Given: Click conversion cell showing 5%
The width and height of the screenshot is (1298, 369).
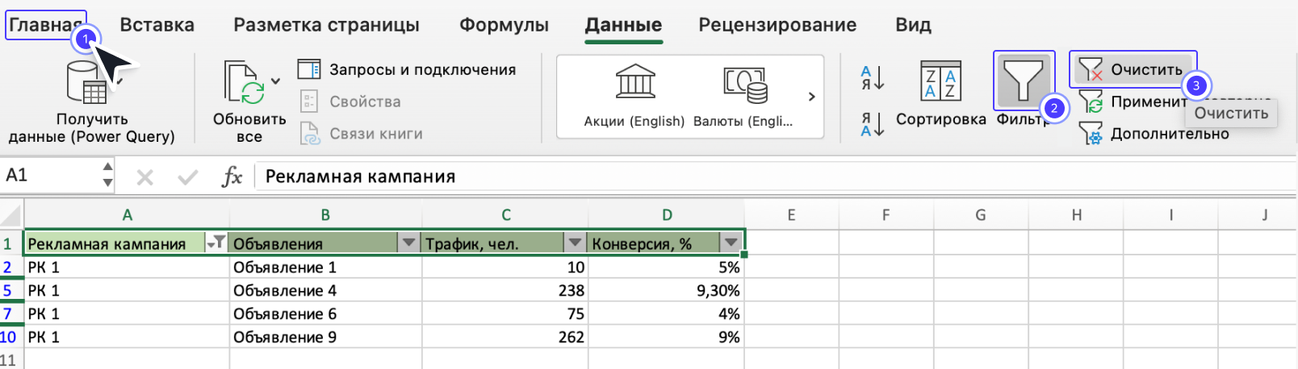Looking at the screenshot, I should pyautogui.click(x=666, y=267).
